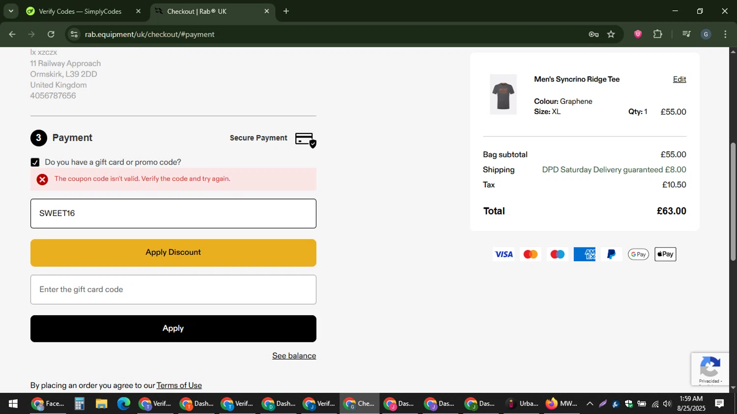Open a new browser tab
Screen dimensions: 737x414
(286, 11)
